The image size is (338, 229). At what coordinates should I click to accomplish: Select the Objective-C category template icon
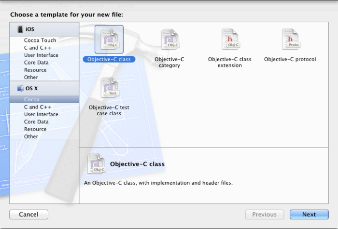(x=169, y=39)
